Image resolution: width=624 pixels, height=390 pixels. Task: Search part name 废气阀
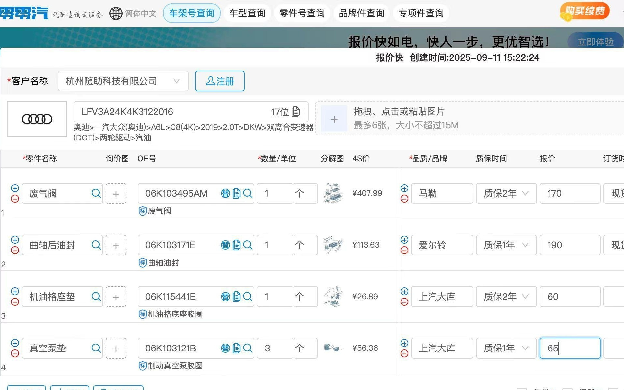tap(96, 193)
